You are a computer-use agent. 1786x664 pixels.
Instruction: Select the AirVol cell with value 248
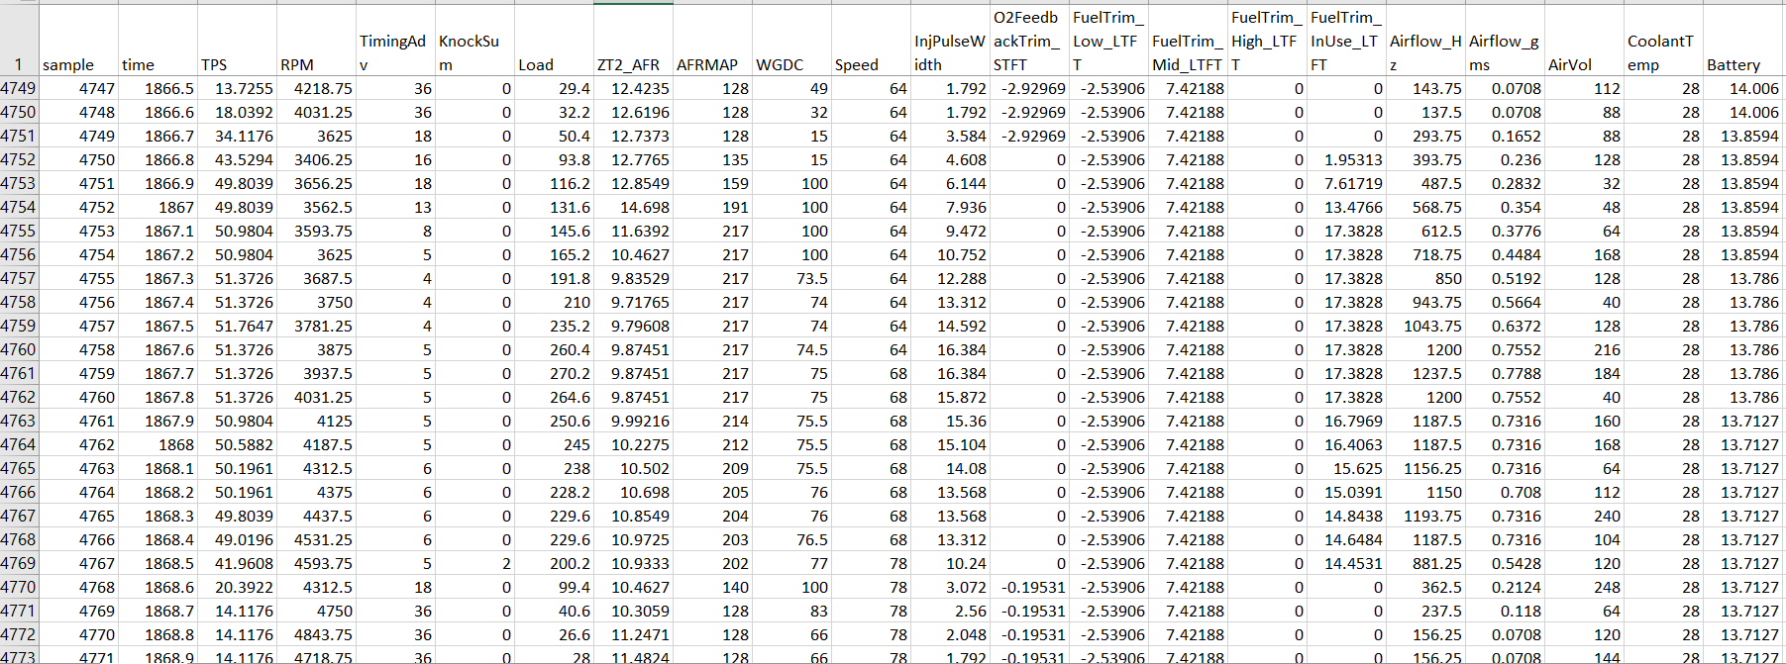[x=1584, y=587]
